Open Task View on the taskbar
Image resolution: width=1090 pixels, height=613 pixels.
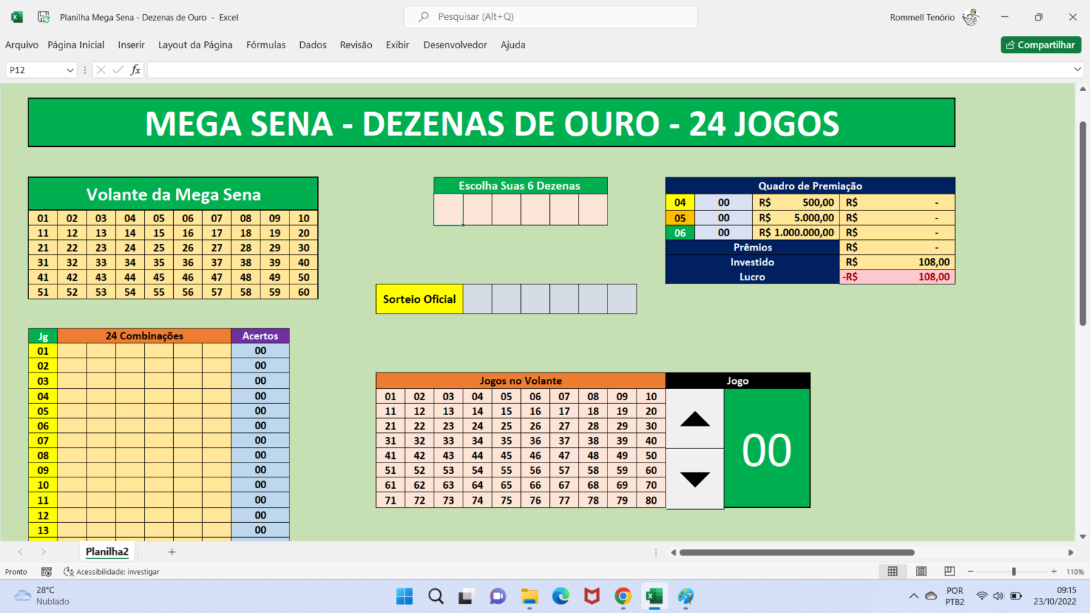click(x=466, y=596)
